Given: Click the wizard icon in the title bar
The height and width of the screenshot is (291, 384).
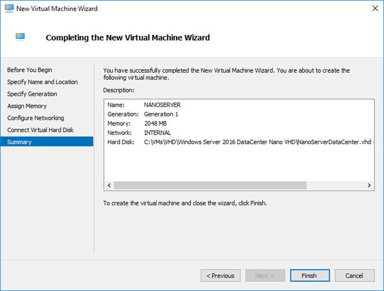Looking at the screenshot, I should (9, 9).
